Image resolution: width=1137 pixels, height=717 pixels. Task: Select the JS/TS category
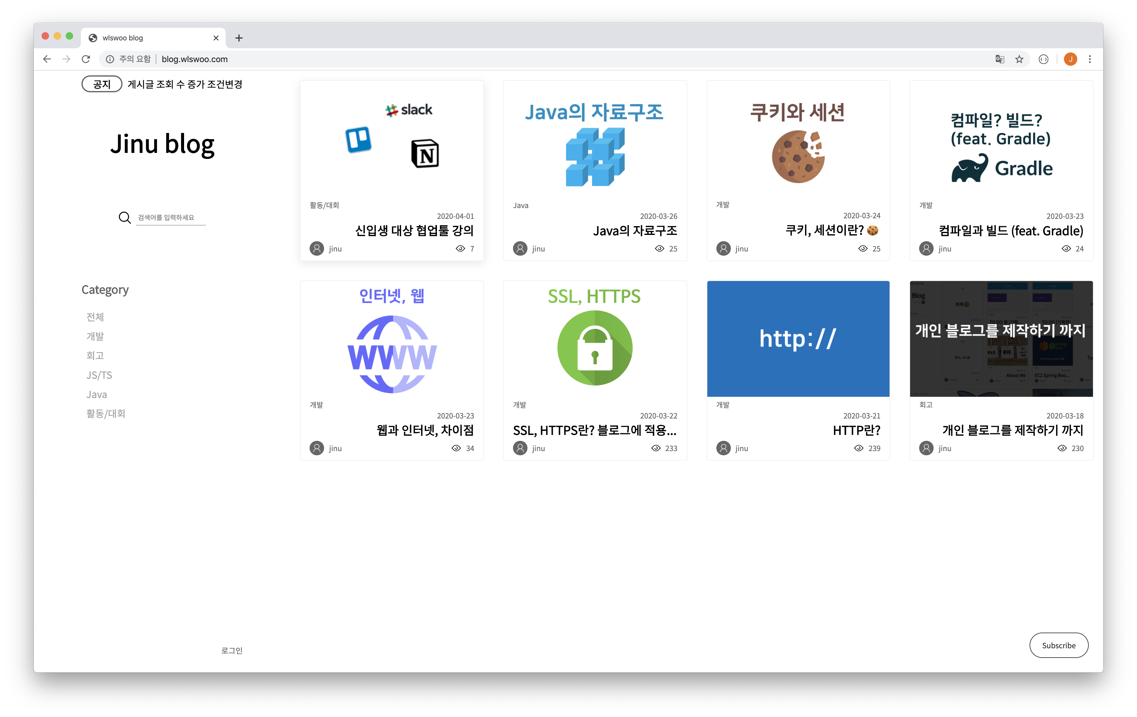click(x=99, y=375)
